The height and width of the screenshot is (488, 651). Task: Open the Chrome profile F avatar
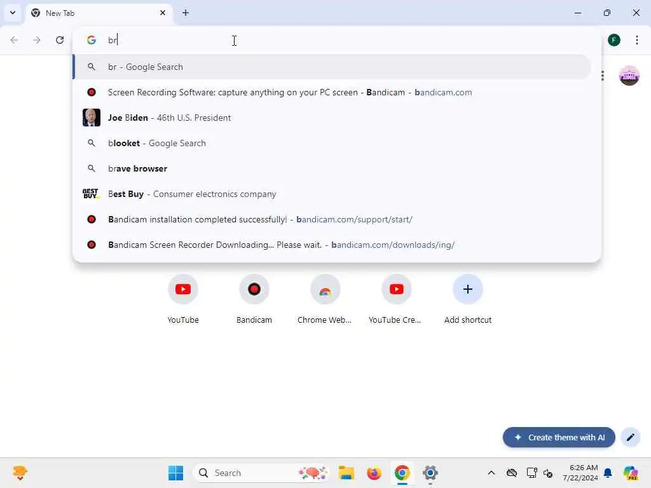[614, 40]
